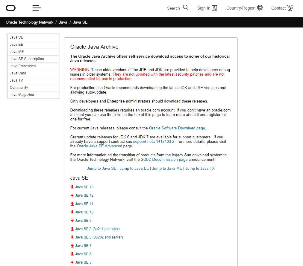Go to Oracle Technology Network breadcrumb

pos(29,22)
